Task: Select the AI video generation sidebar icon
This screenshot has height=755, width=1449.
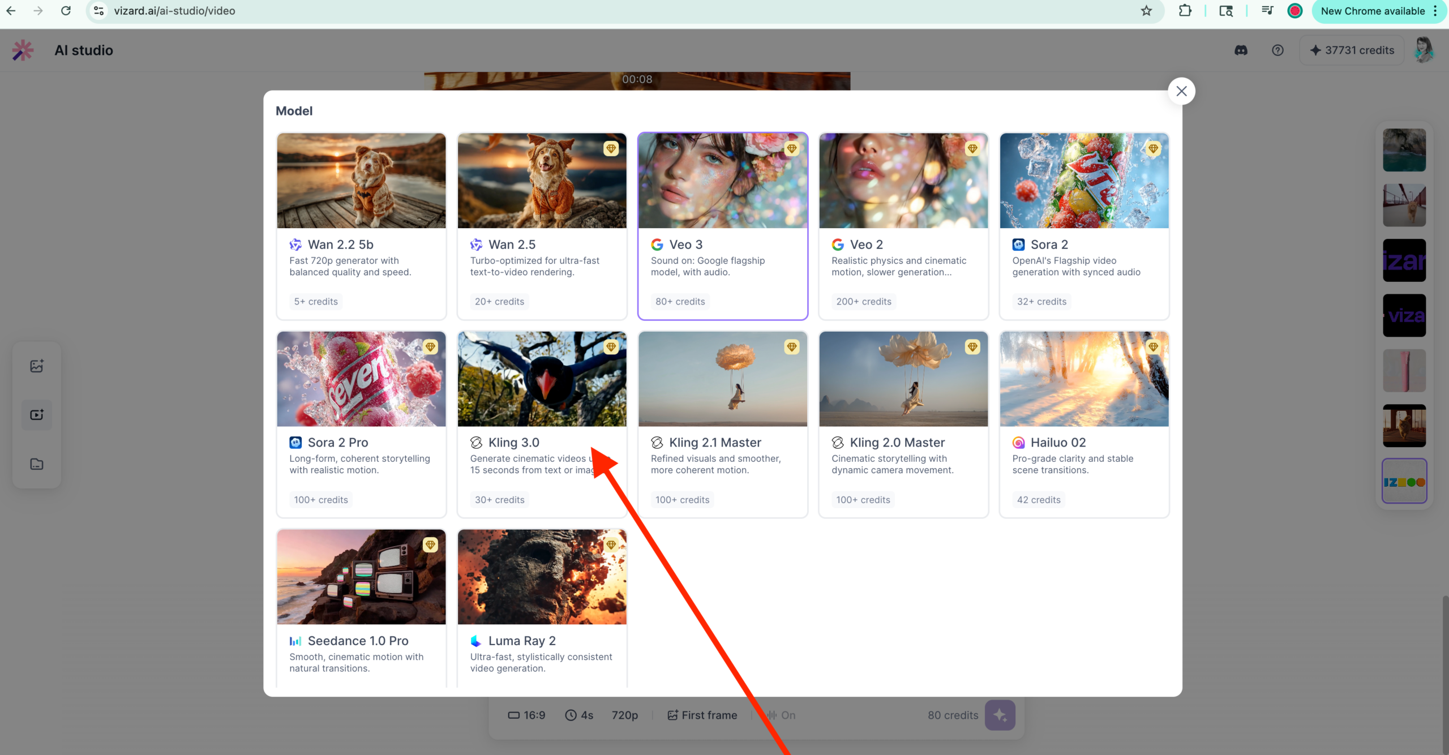Action: [x=36, y=414]
